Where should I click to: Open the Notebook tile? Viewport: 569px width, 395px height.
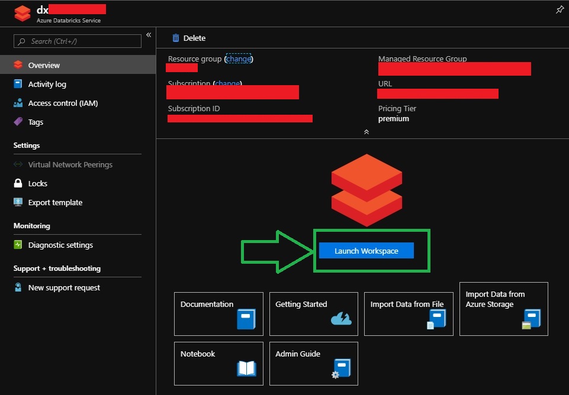[218, 363]
